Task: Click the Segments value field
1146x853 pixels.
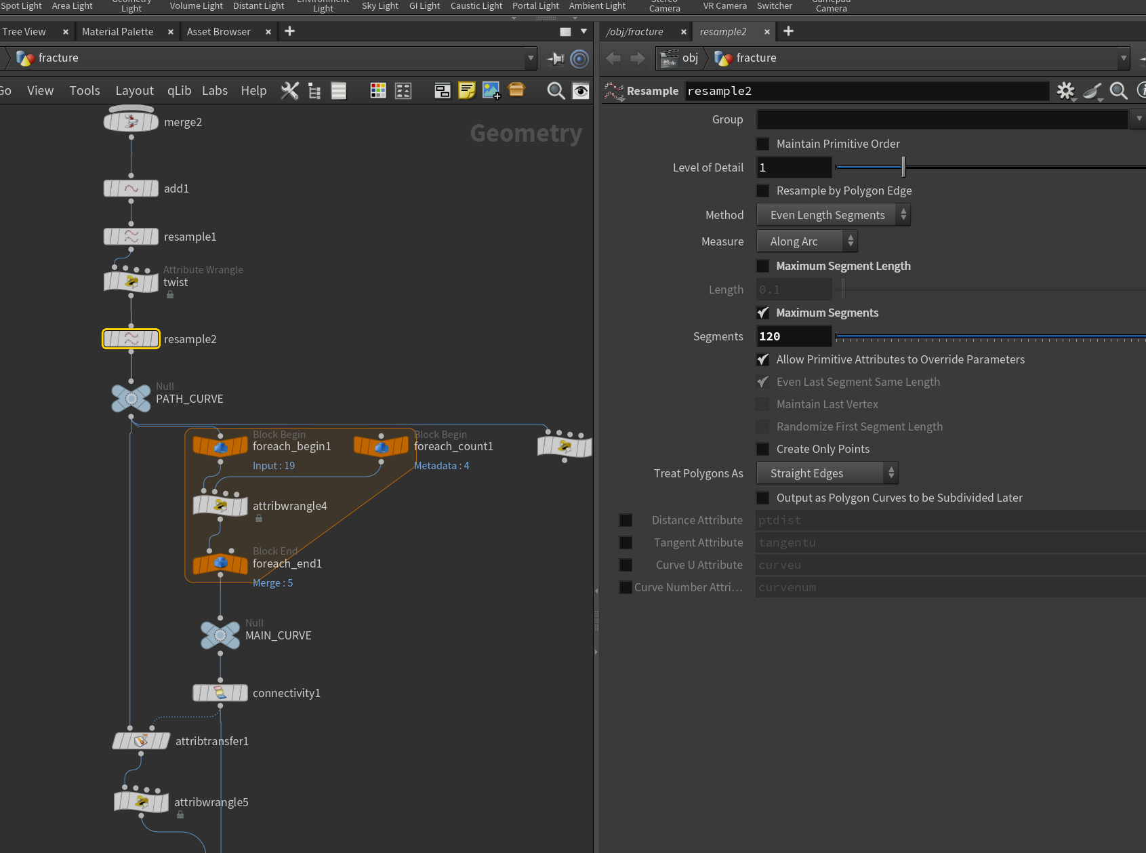Action: coord(794,336)
